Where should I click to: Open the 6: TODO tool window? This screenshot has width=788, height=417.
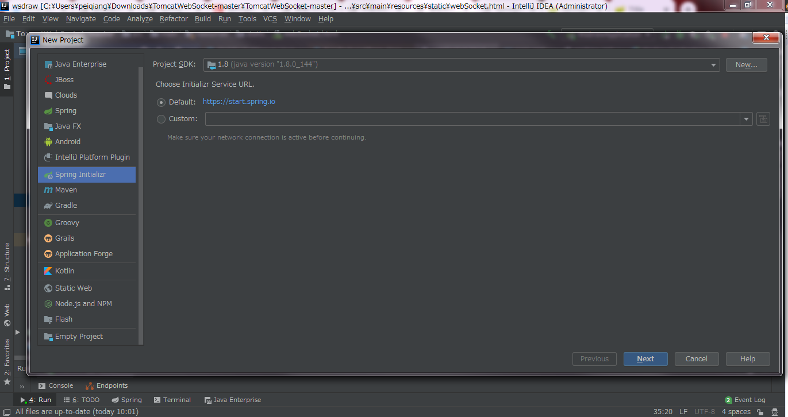[x=82, y=400]
